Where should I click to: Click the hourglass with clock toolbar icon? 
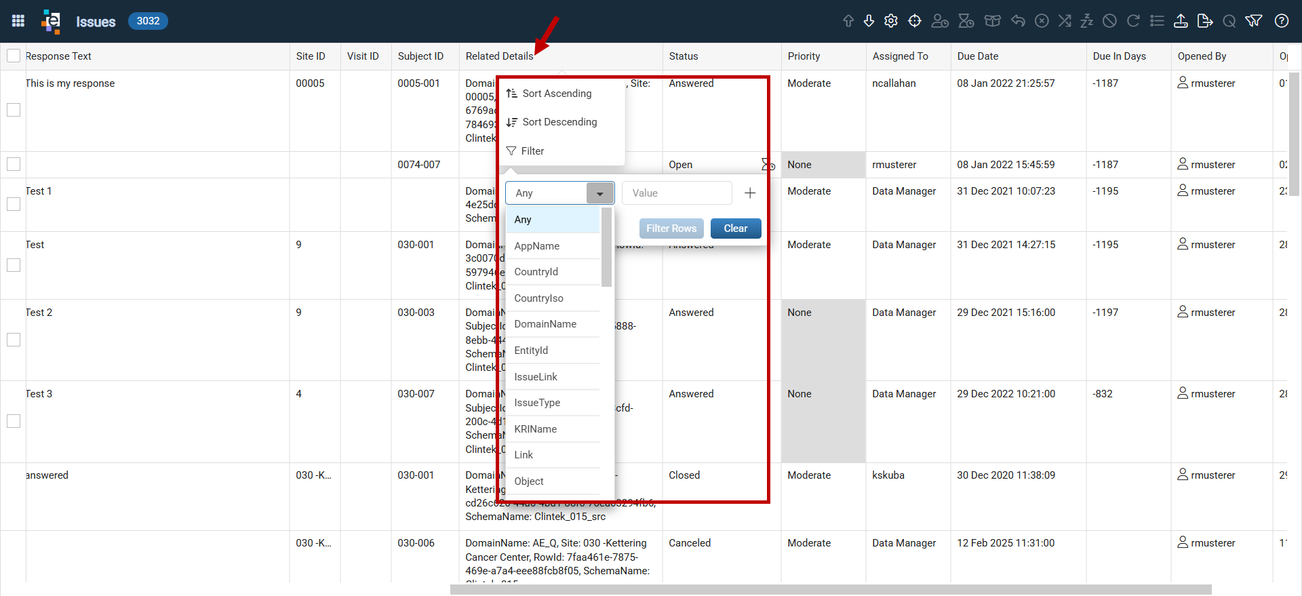pos(966,21)
